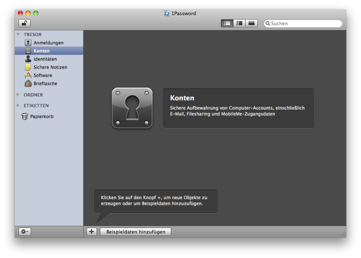This screenshot has height=258, width=361.
Task: Expand the ETIKETTEN section triangle
Action: pos(18,105)
